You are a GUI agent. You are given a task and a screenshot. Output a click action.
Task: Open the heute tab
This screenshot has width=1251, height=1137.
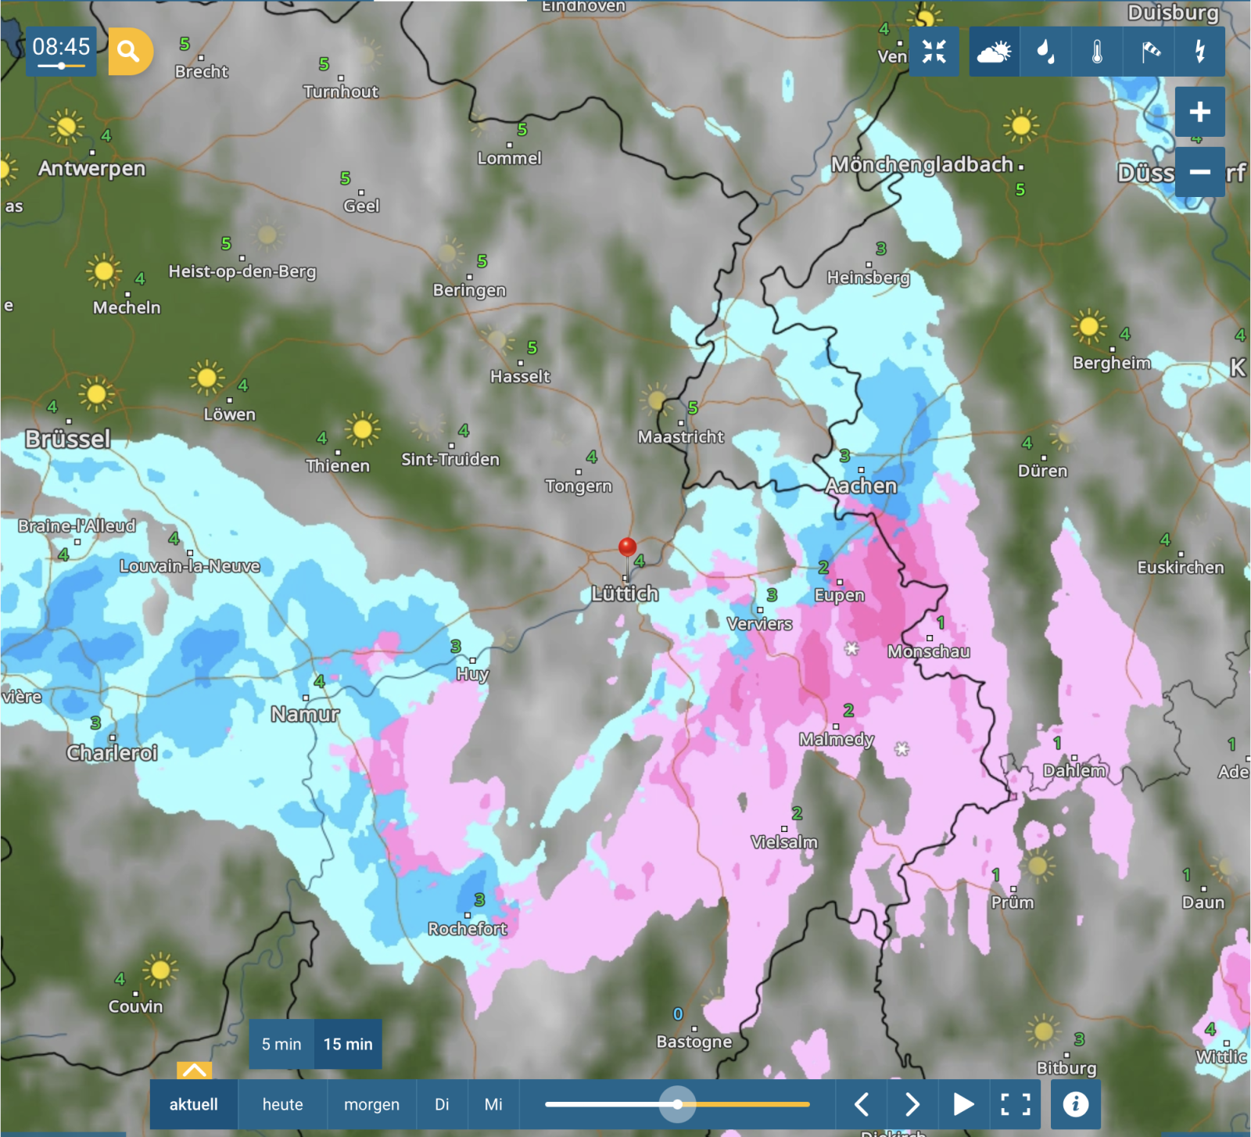[282, 1104]
